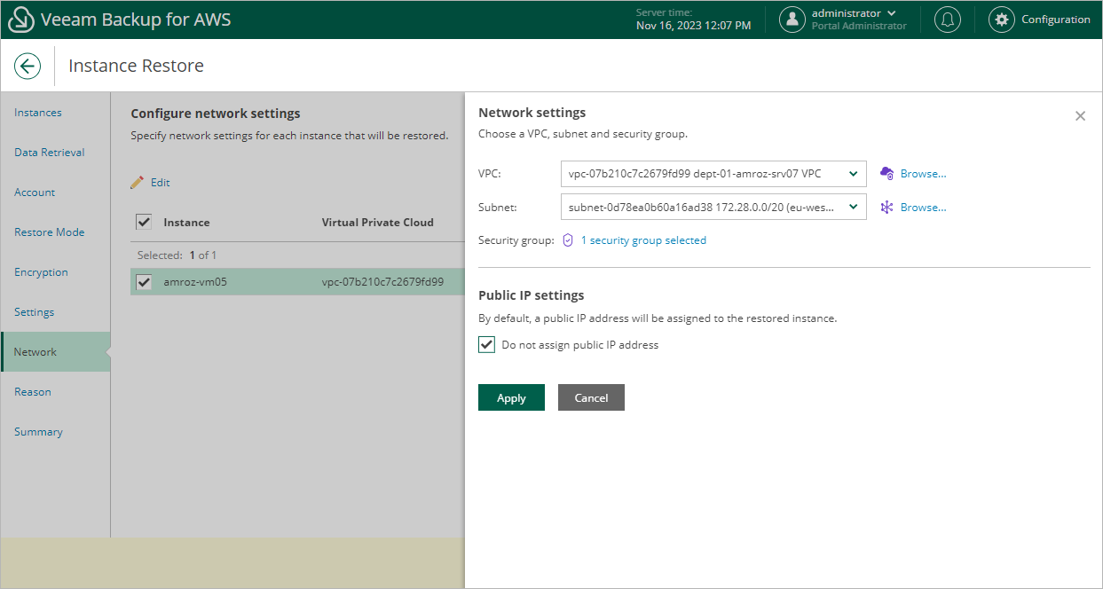Click the server time display
The width and height of the screenshot is (1103, 589).
[693, 20]
